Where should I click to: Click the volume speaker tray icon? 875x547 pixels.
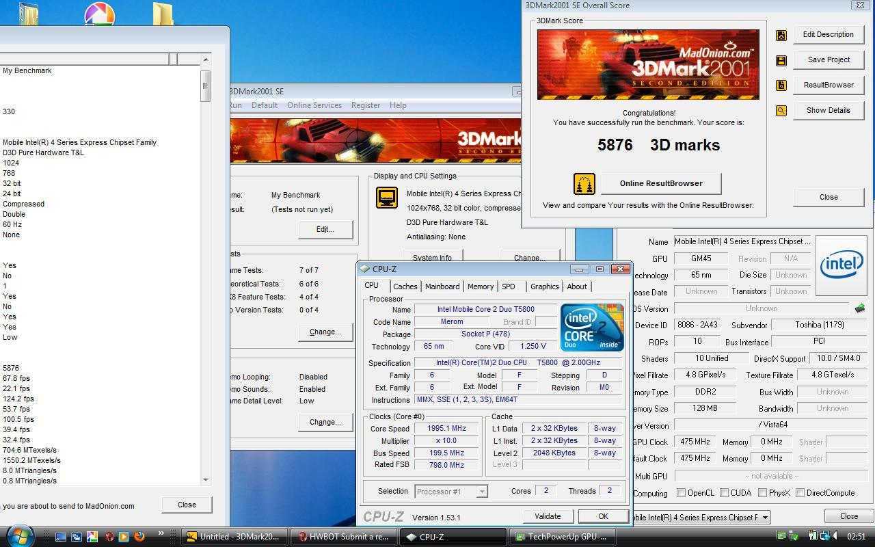[836, 537]
